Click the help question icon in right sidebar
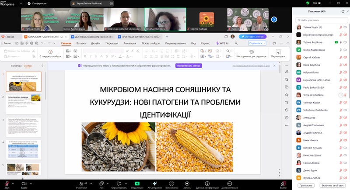The image size is (350, 190). 287,117
